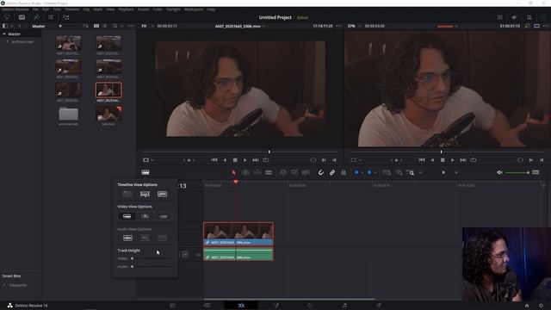Select filmstrip video view option

pyautogui.click(x=127, y=216)
